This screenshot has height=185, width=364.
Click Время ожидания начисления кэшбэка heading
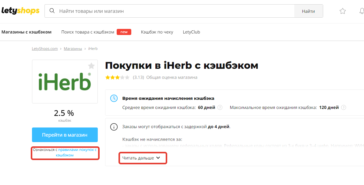pyautogui.click(x=168, y=99)
